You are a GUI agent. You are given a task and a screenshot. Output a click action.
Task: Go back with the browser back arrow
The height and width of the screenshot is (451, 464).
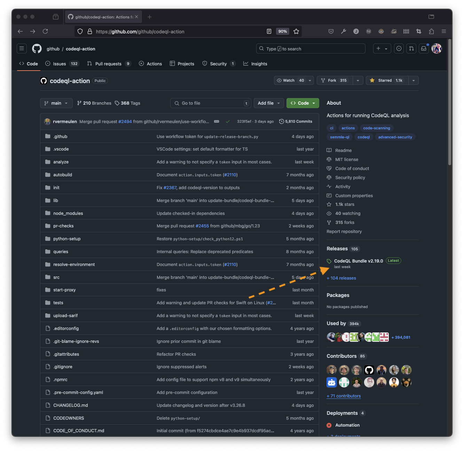(20, 31)
